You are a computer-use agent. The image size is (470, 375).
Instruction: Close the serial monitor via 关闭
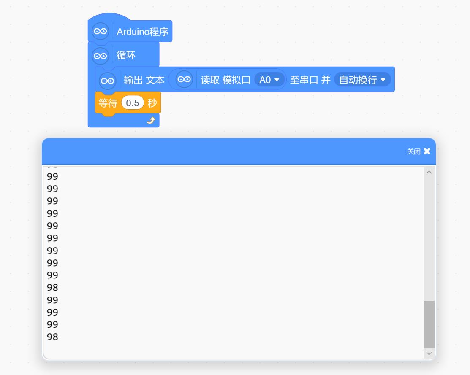click(418, 151)
